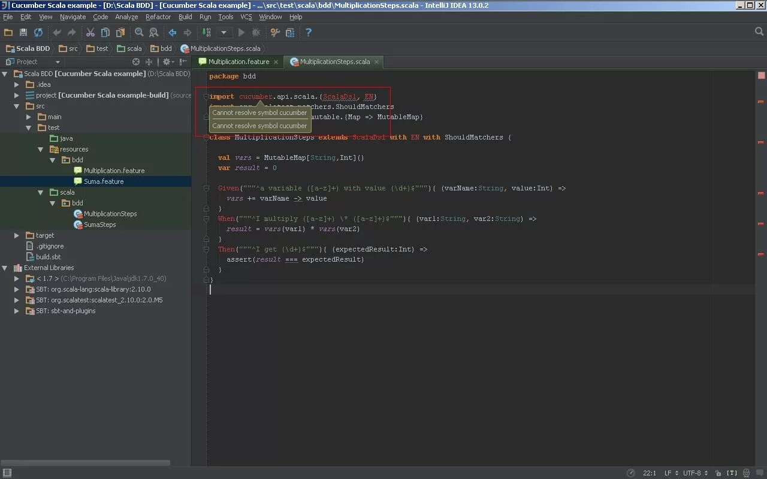Click Search Everywhere magnifier icon
767x479 pixels.
(759, 32)
